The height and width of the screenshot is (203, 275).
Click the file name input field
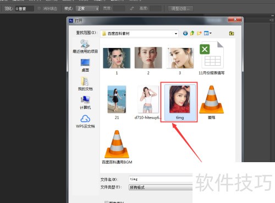click(161, 179)
